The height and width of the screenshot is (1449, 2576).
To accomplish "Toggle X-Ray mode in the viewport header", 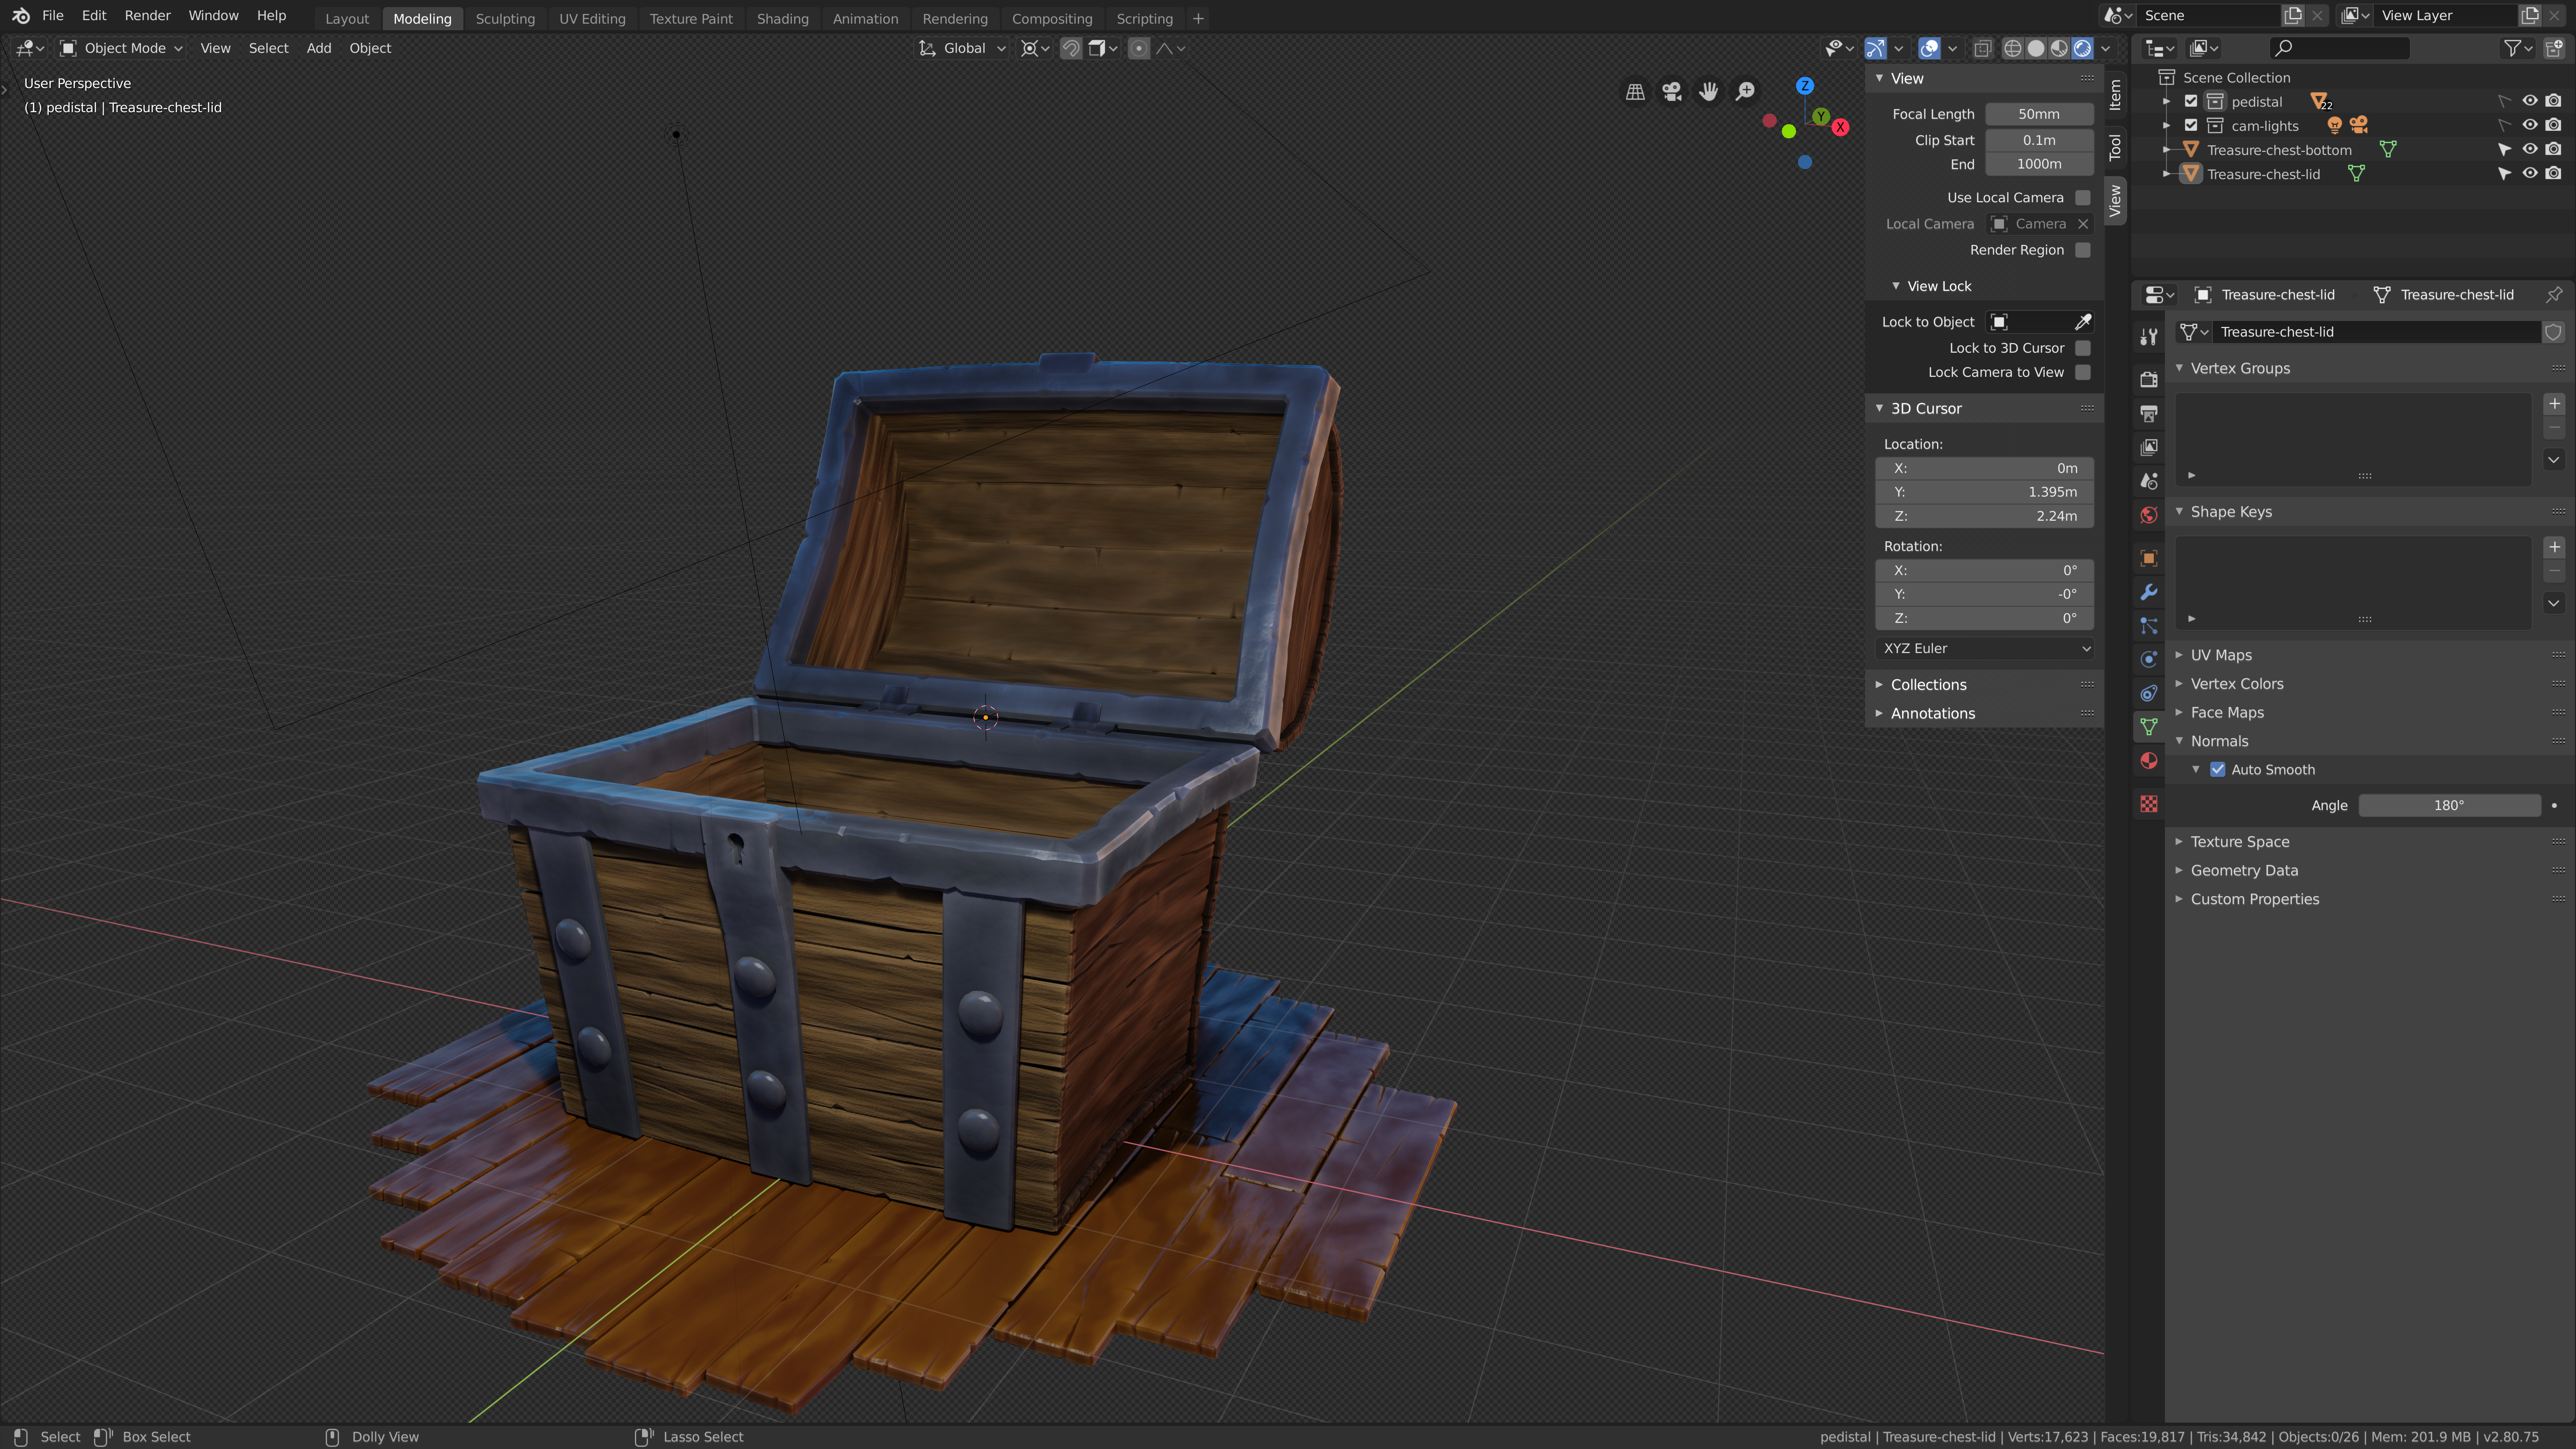I will point(1982,47).
